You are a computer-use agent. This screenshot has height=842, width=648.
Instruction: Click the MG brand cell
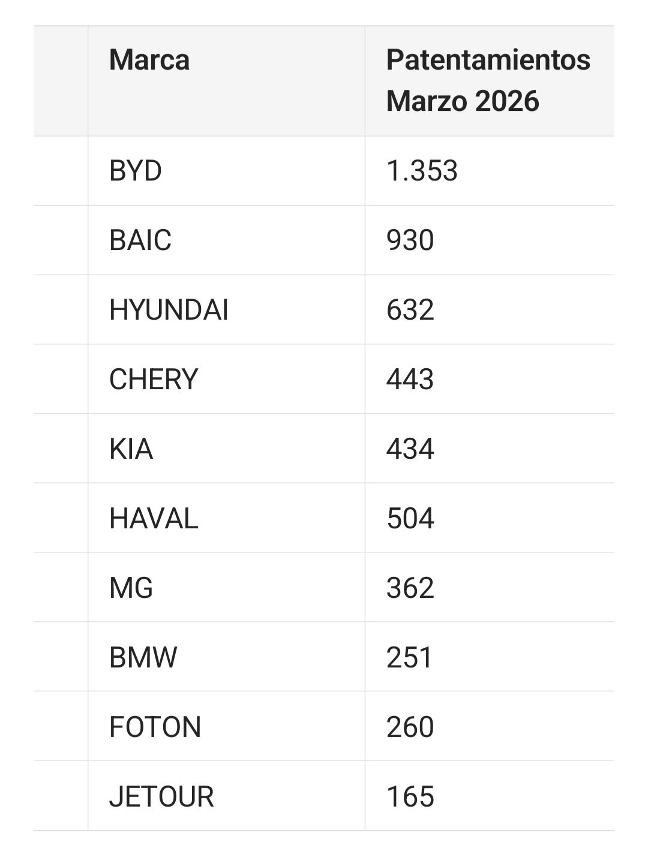131,588
